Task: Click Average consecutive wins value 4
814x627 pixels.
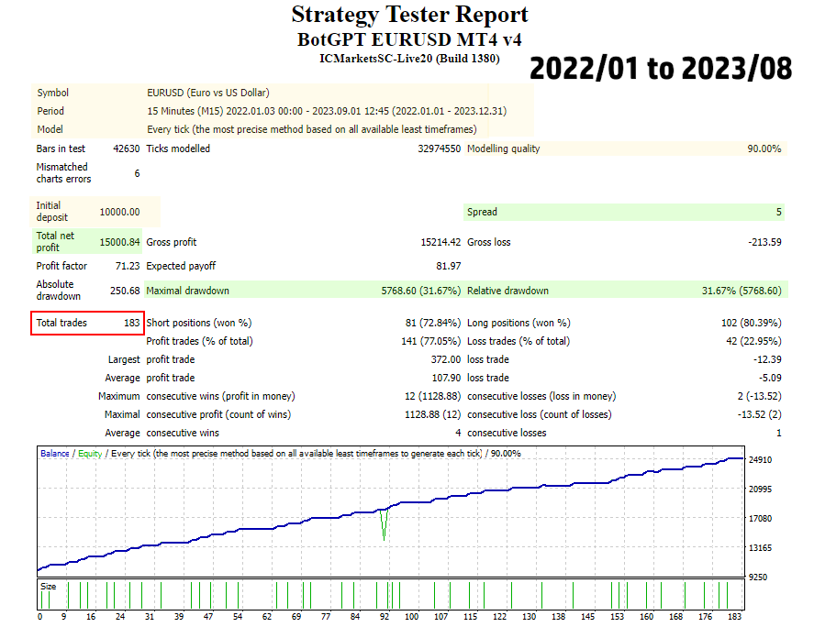Action: point(458,433)
